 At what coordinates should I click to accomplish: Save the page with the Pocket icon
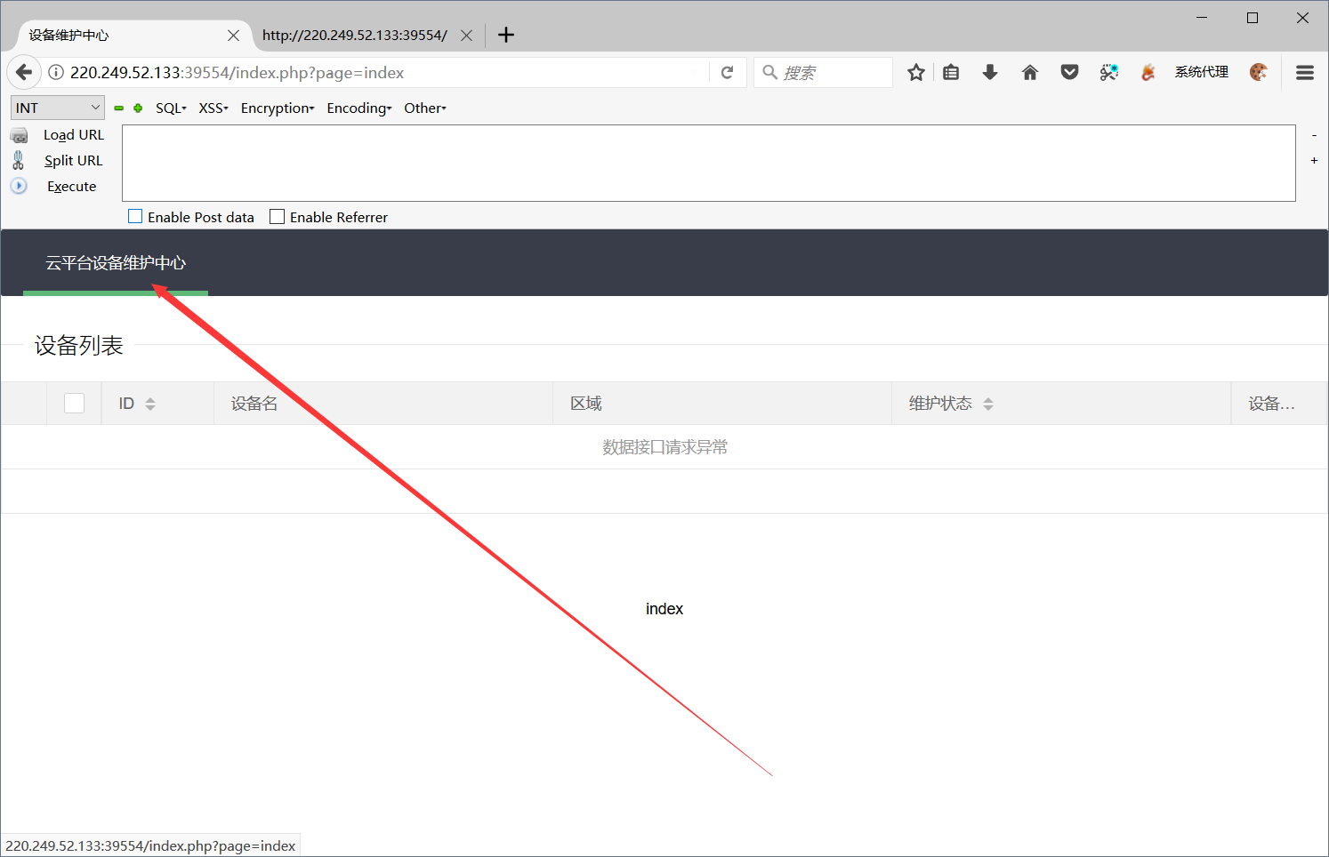pos(1069,72)
